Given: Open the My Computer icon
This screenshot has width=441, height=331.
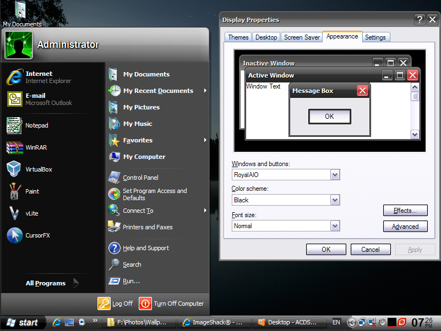Looking at the screenshot, I should tap(115, 157).
